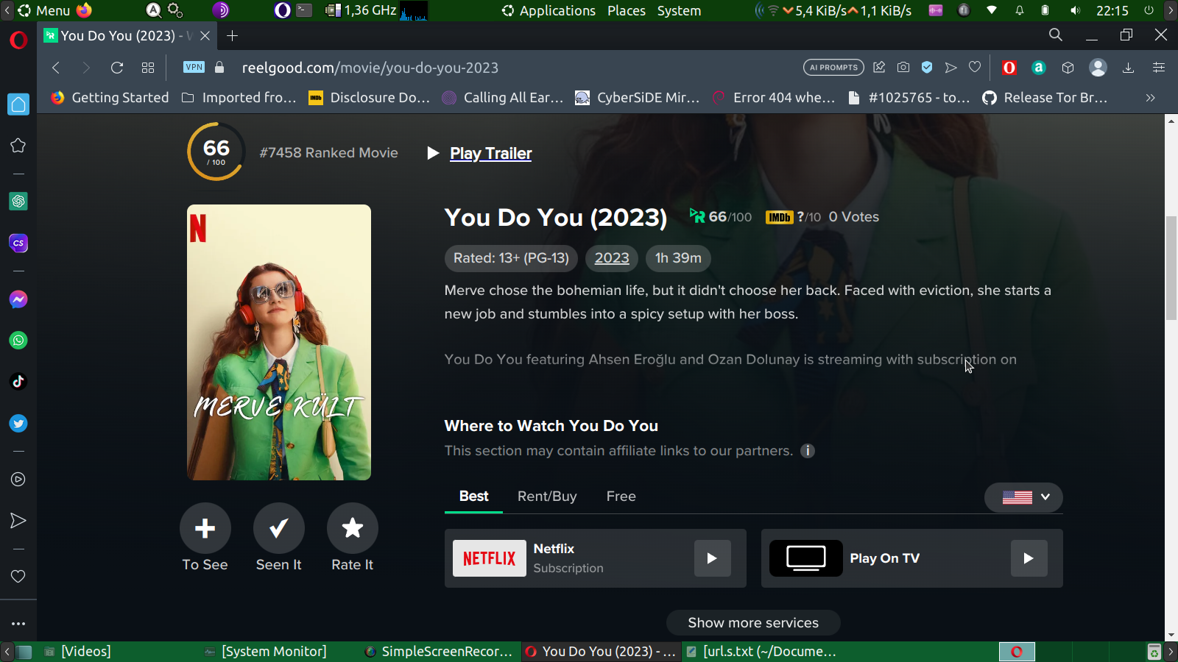Open the Opera menu logo in the sidebar

click(18, 40)
